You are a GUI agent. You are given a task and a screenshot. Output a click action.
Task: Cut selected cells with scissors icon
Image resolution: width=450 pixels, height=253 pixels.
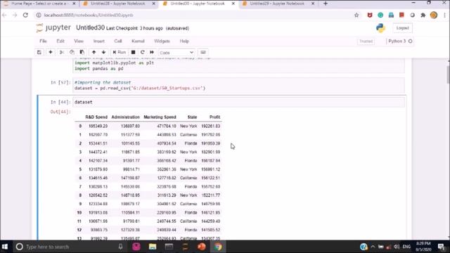click(x=61, y=53)
